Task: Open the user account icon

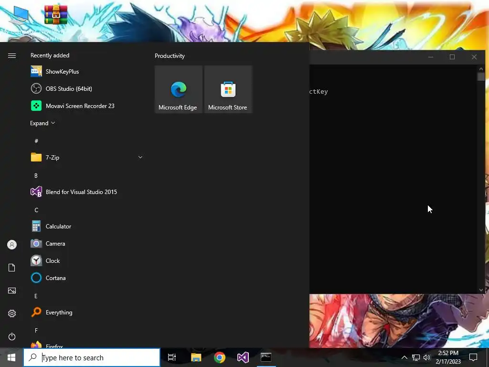Action: click(12, 245)
